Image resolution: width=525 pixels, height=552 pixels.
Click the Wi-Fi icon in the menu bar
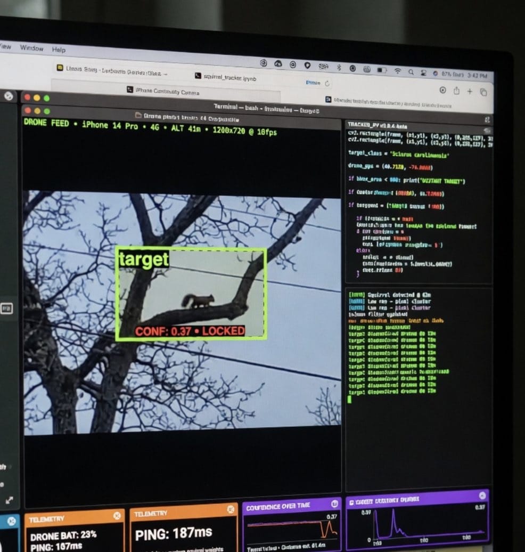click(398, 71)
